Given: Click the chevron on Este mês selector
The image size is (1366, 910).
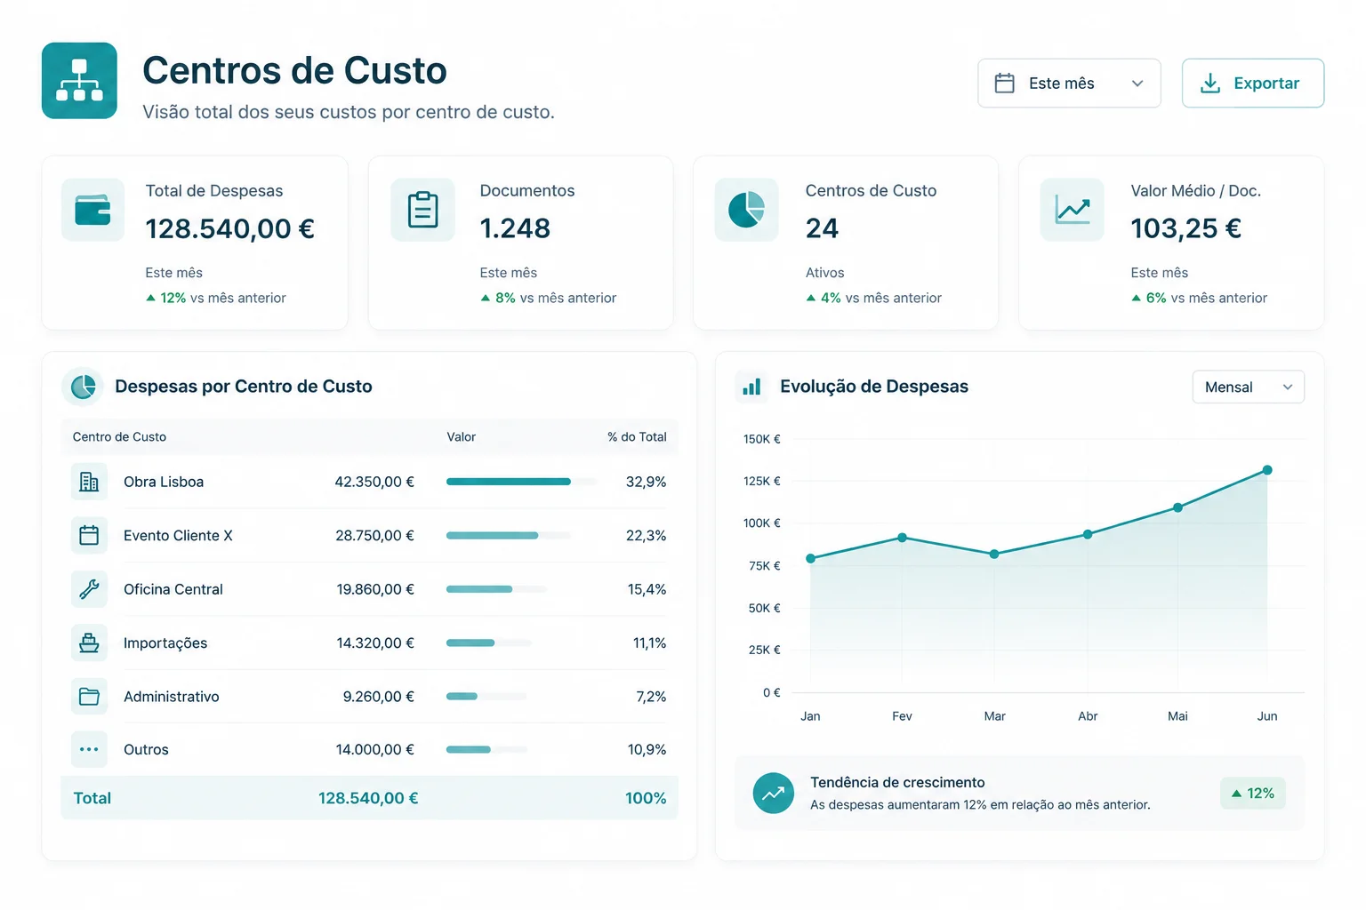Looking at the screenshot, I should tap(1137, 84).
